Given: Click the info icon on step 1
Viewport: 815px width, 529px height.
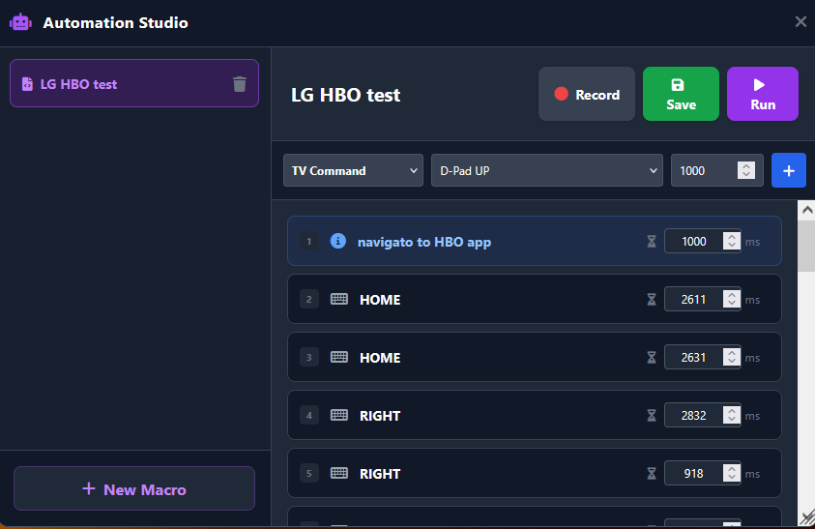Looking at the screenshot, I should click(x=337, y=241).
